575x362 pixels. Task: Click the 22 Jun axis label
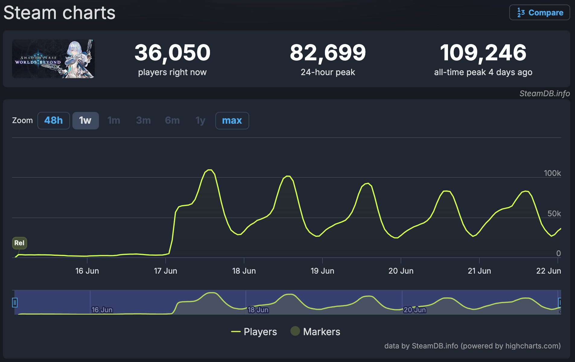click(x=548, y=271)
